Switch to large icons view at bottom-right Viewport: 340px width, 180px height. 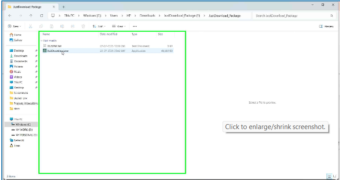tap(335, 176)
